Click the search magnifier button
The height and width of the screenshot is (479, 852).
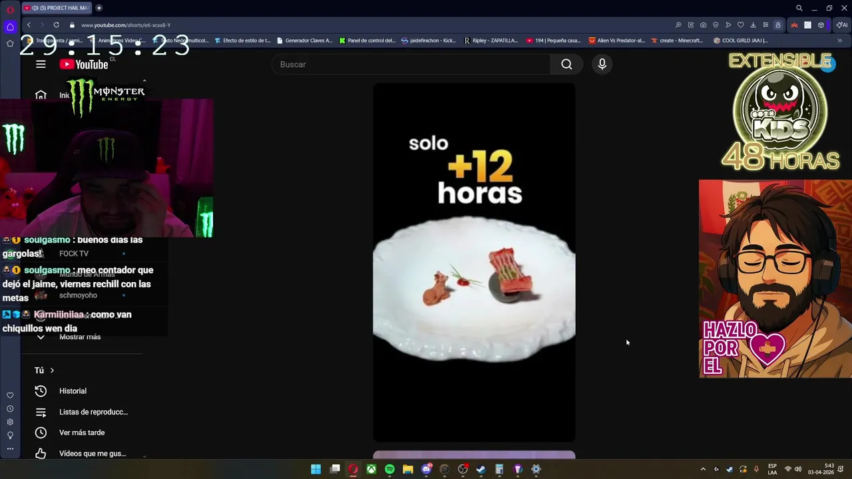click(x=566, y=65)
